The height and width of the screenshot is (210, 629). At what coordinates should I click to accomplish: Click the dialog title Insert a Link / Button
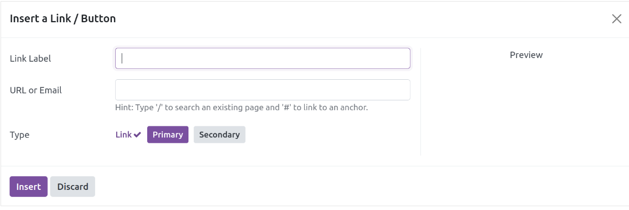[62, 18]
